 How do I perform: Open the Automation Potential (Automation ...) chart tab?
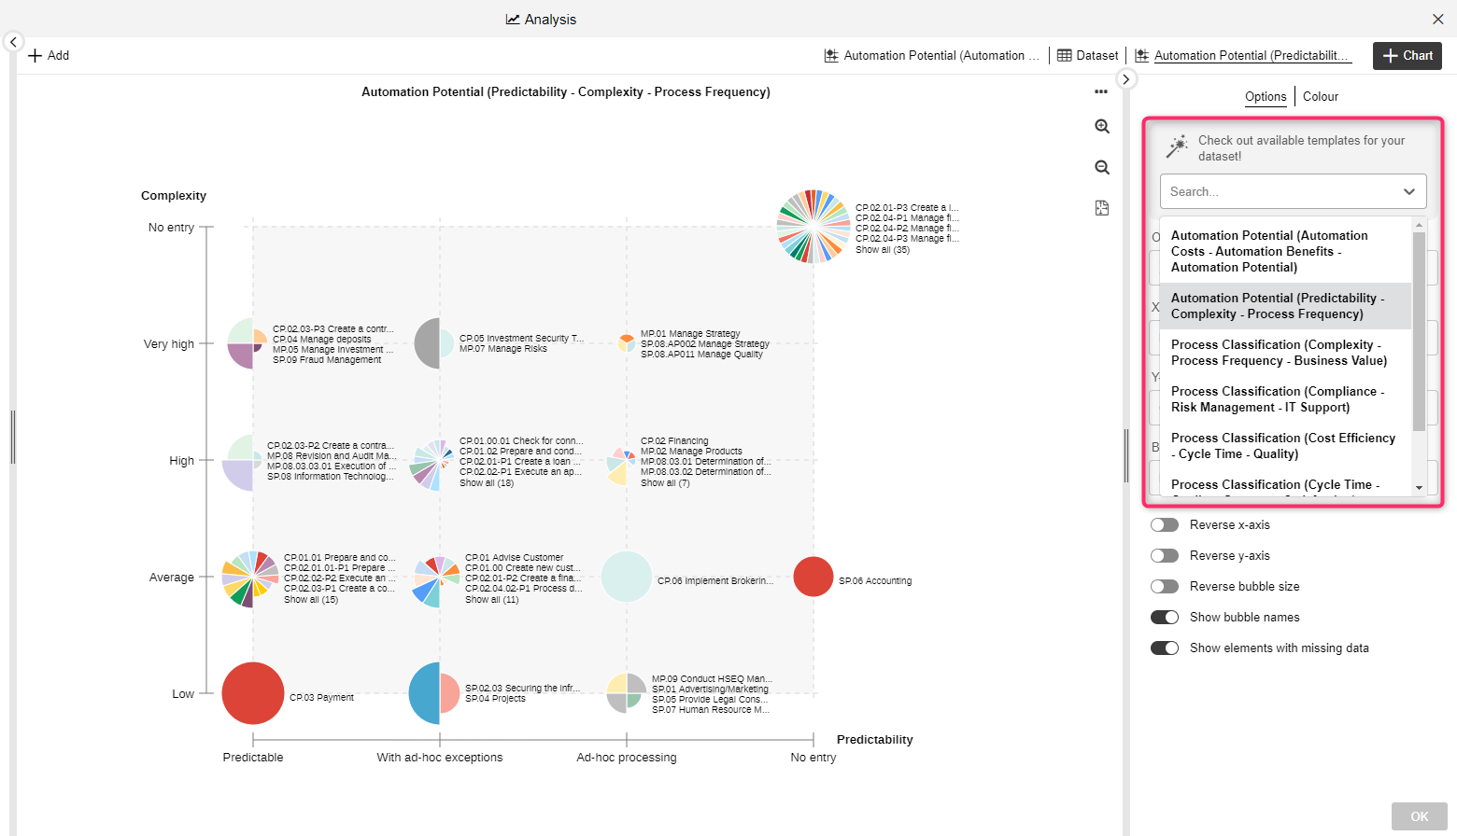click(931, 56)
